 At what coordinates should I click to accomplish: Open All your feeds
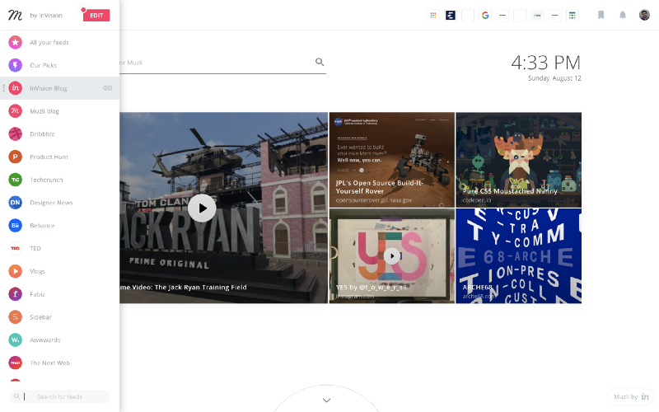pyautogui.click(x=59, y=42)
